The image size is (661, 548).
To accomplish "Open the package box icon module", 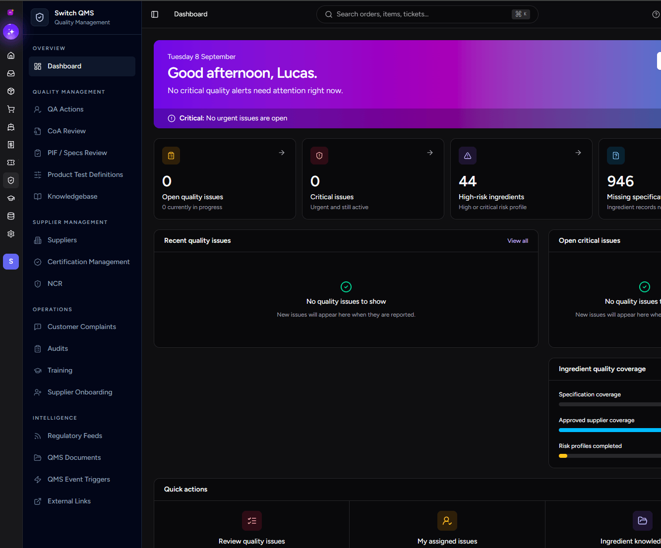I will [11, 91].
